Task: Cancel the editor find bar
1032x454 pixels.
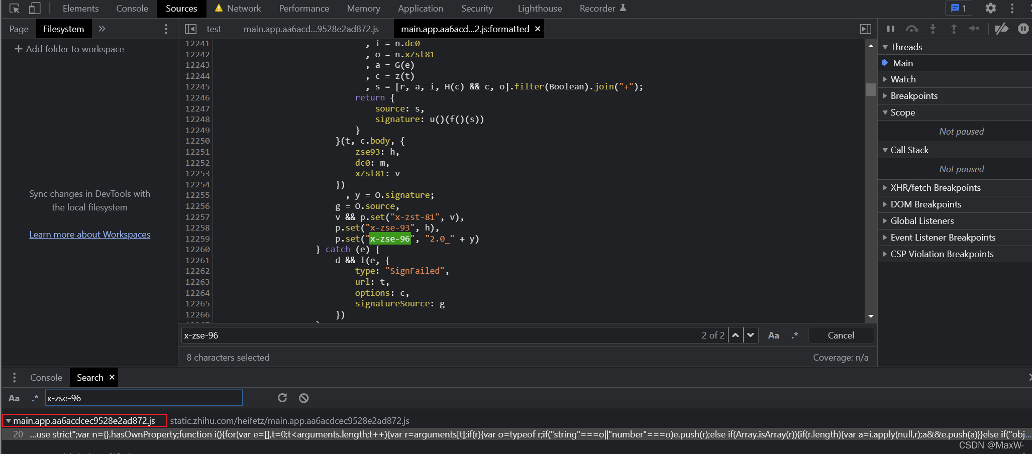Action: (x=841, y=335)
